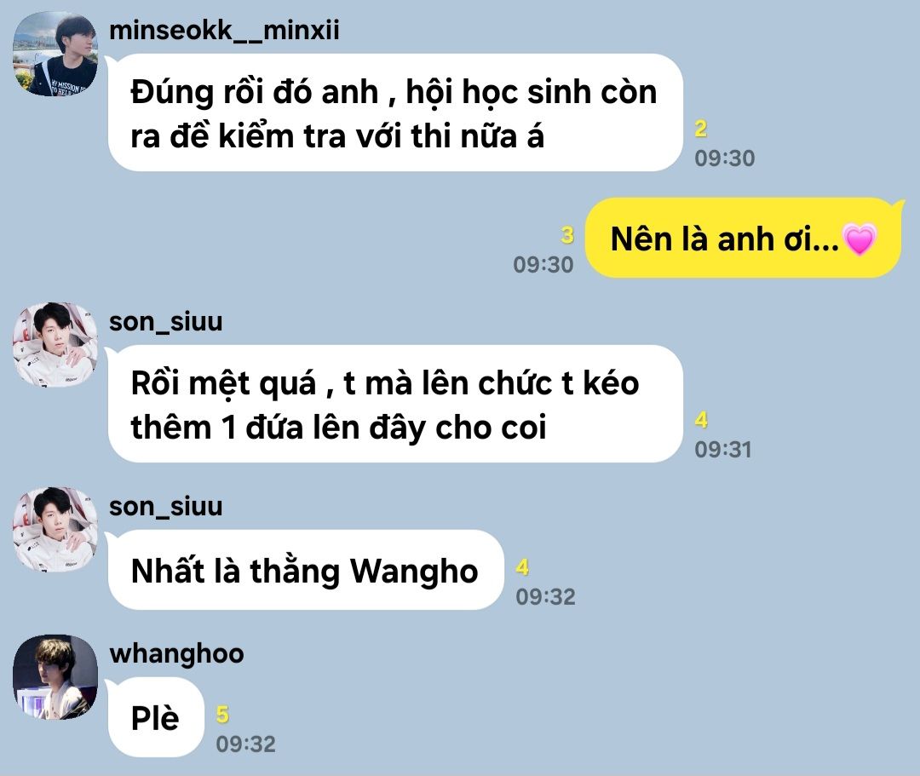Screen dimensions: 920x776
Task: Click the whanghoo username label
Action: coord(176,653)
